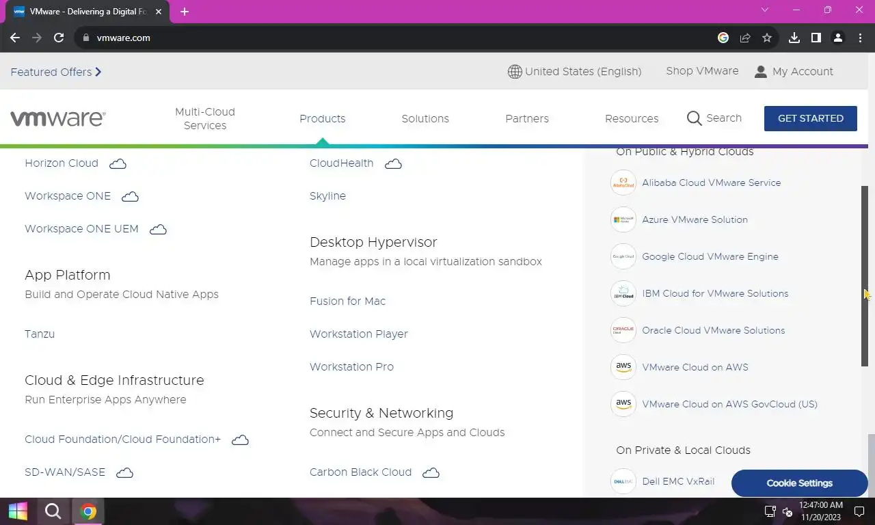Click cloud icon next to Horizon Cloud
Image resolution: width=875 pixels, height=525 pixels.
point(118,163)
